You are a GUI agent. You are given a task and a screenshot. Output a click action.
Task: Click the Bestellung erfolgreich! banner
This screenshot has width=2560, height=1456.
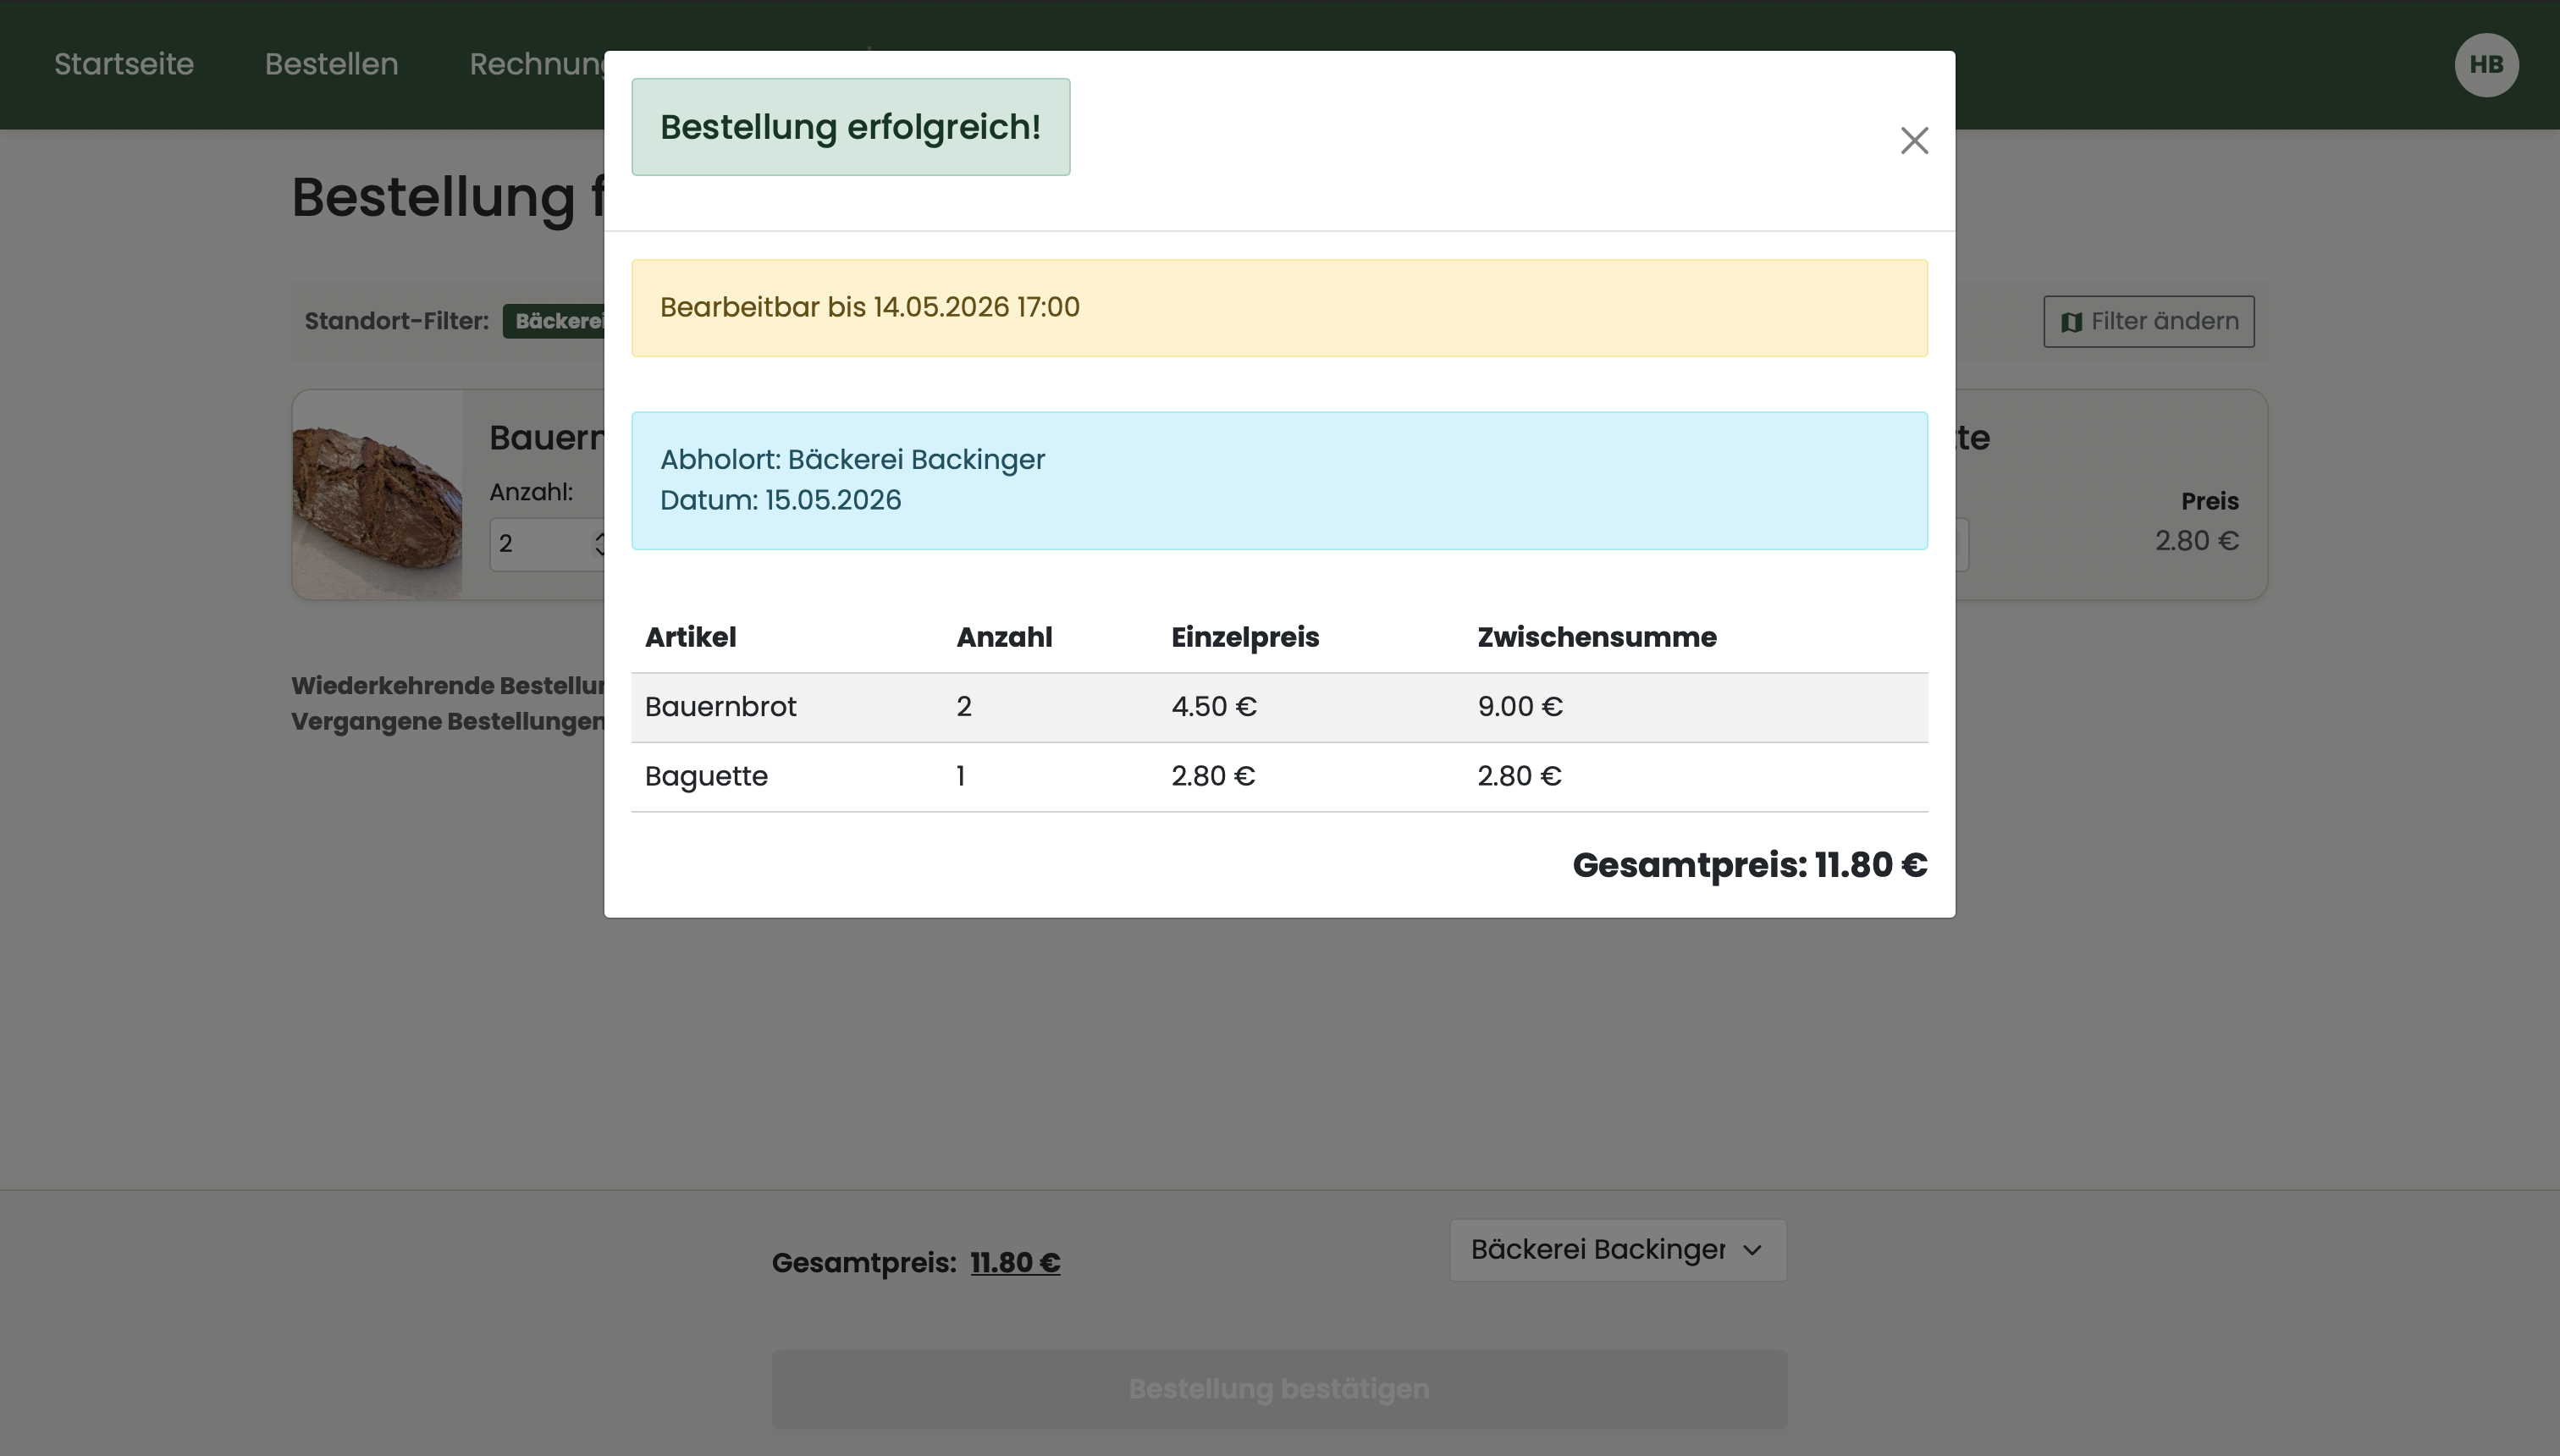(850, 127)
